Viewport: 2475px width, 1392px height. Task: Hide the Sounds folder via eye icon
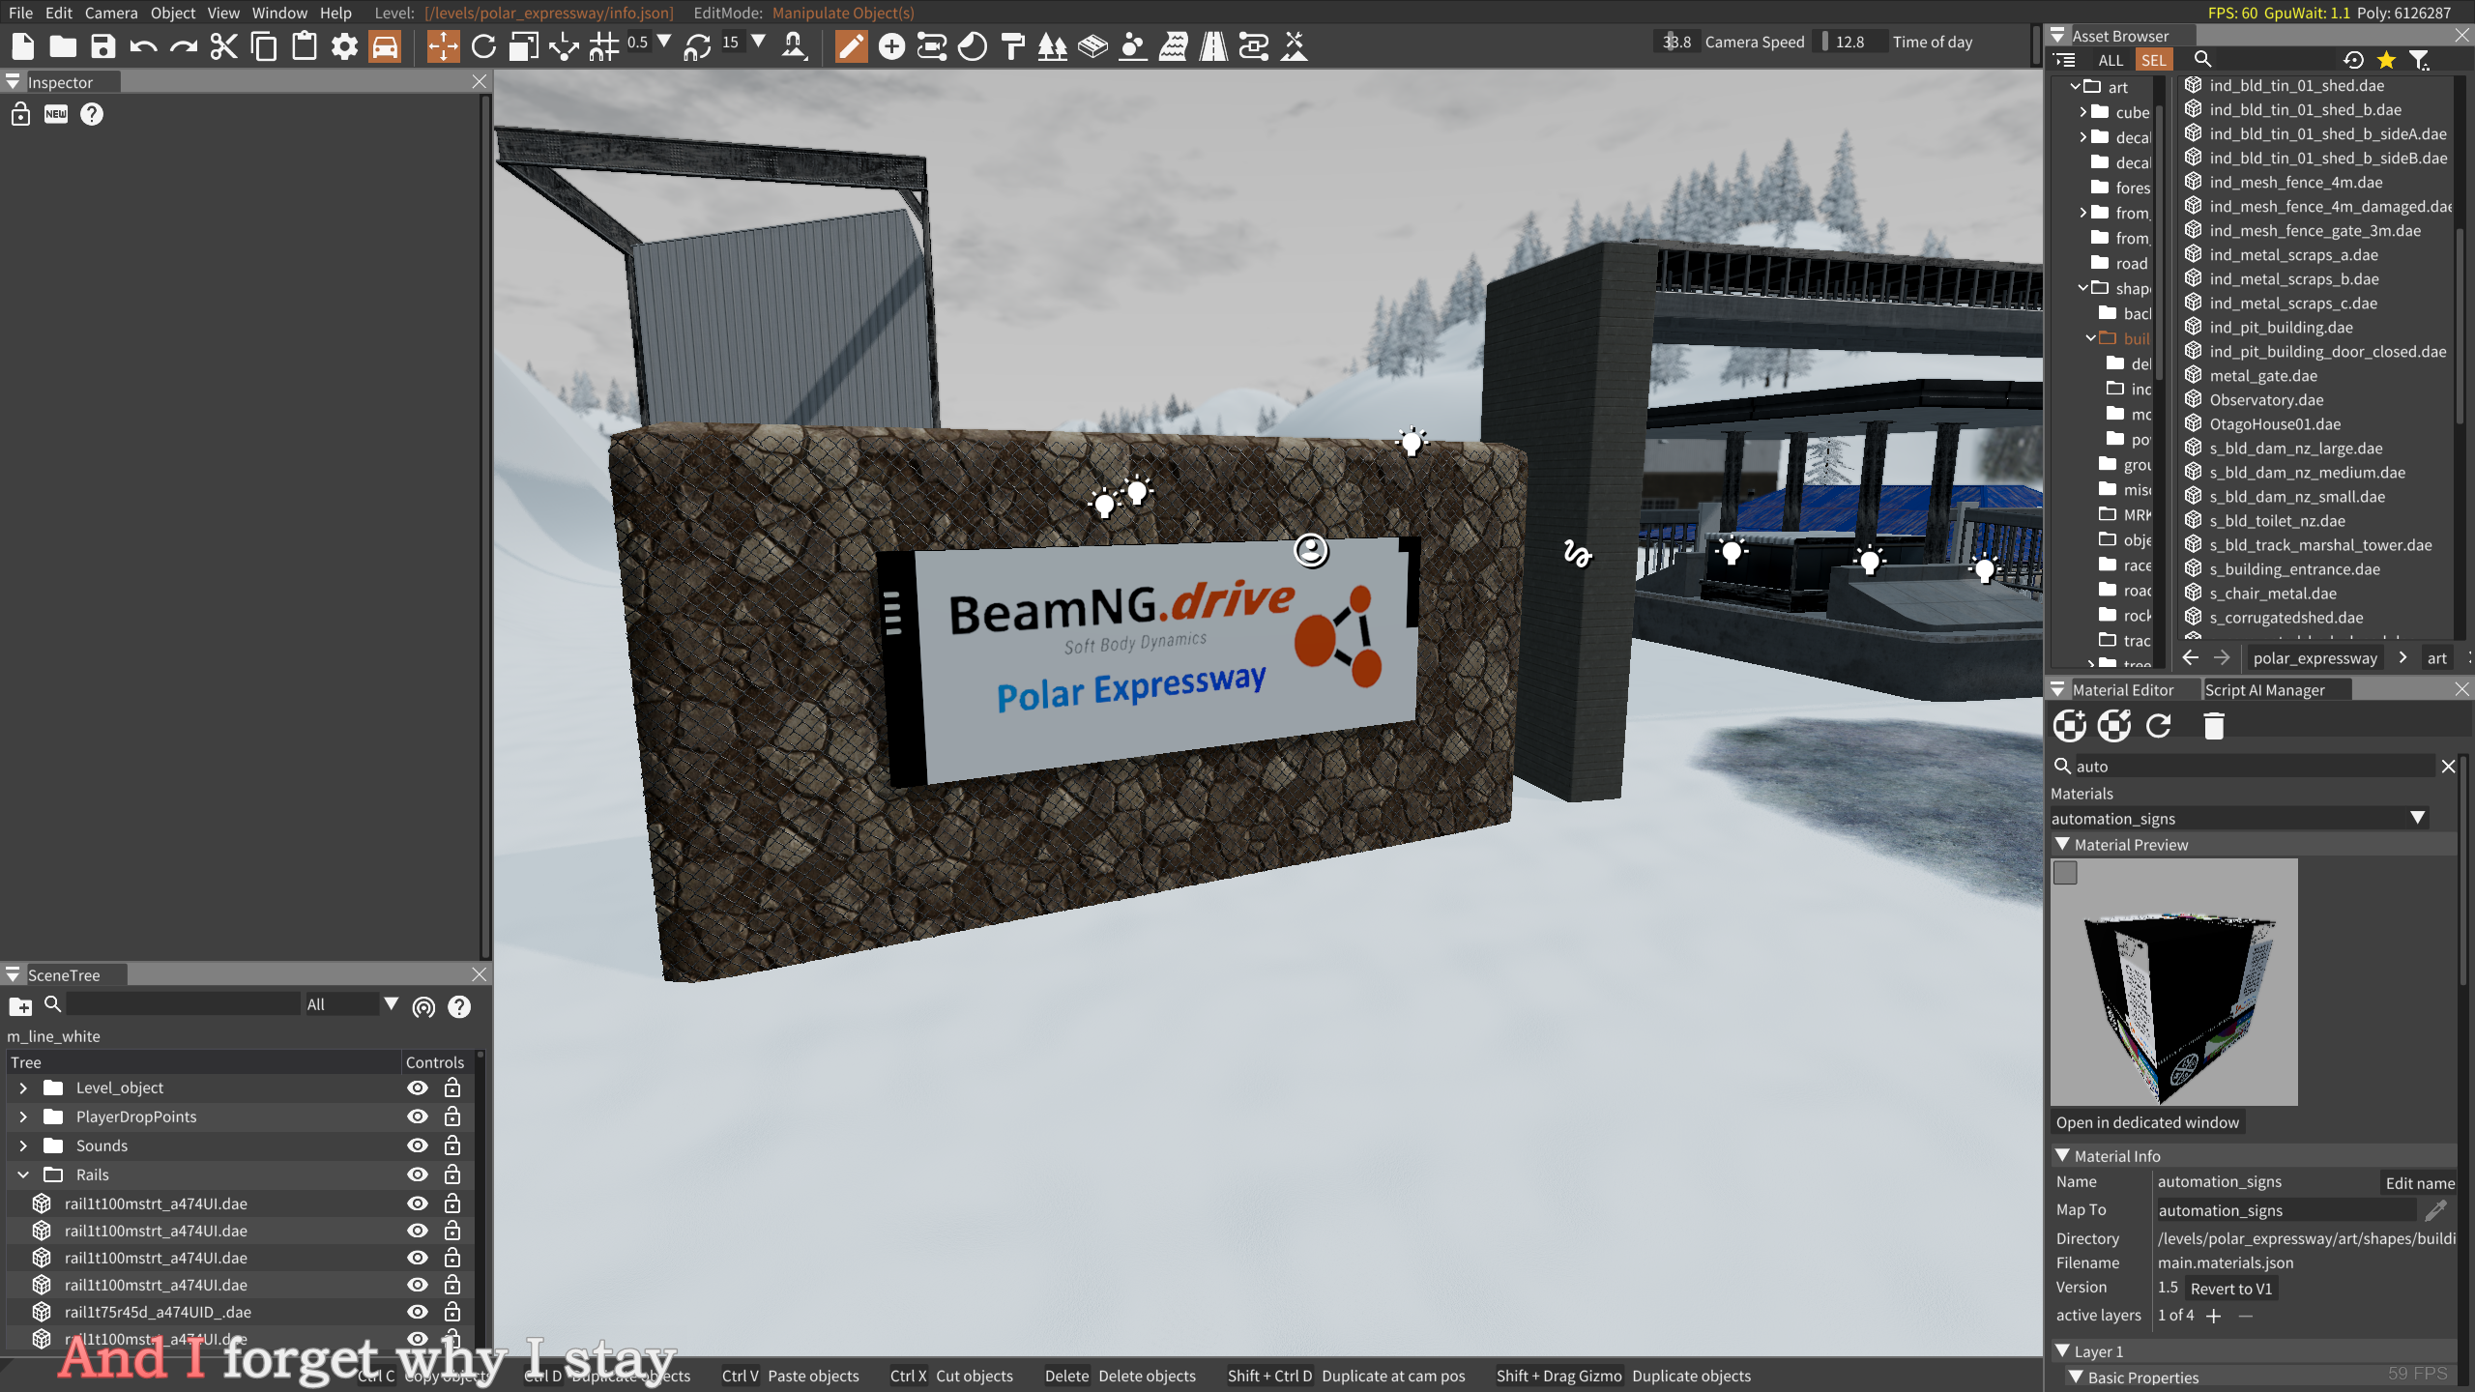coord(417,1145)
